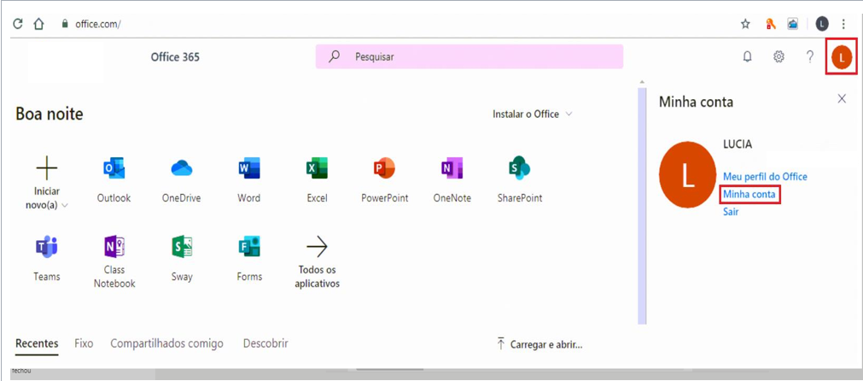
Task: Launch Microsoft Teams
Action: (x=47, y=259)
